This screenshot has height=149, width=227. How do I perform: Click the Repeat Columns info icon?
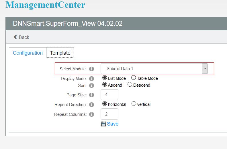(x=91, y=114)
